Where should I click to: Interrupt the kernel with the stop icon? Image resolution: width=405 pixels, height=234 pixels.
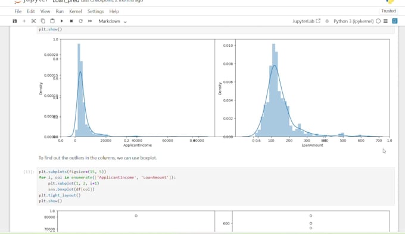coord(71,21)
